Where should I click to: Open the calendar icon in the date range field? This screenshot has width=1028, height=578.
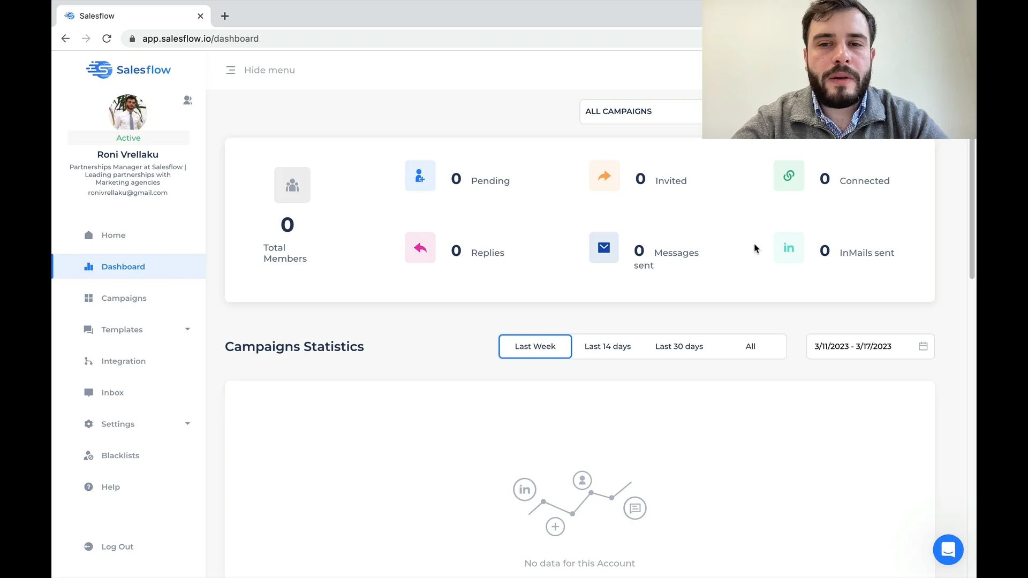[x=923, y=346]
